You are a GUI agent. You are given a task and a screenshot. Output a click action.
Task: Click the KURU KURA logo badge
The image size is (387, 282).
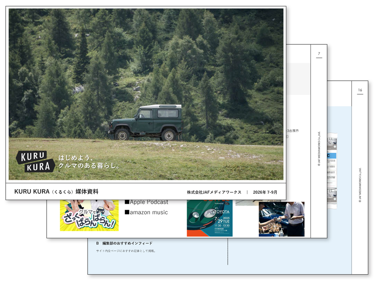[x=36, y=162]
